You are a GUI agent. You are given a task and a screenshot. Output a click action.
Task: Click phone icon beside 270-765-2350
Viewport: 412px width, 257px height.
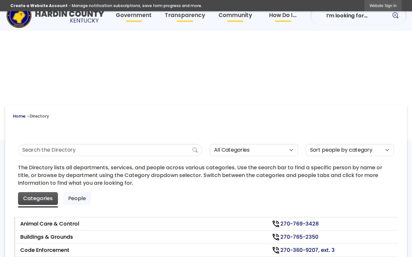tap(276, 237)
